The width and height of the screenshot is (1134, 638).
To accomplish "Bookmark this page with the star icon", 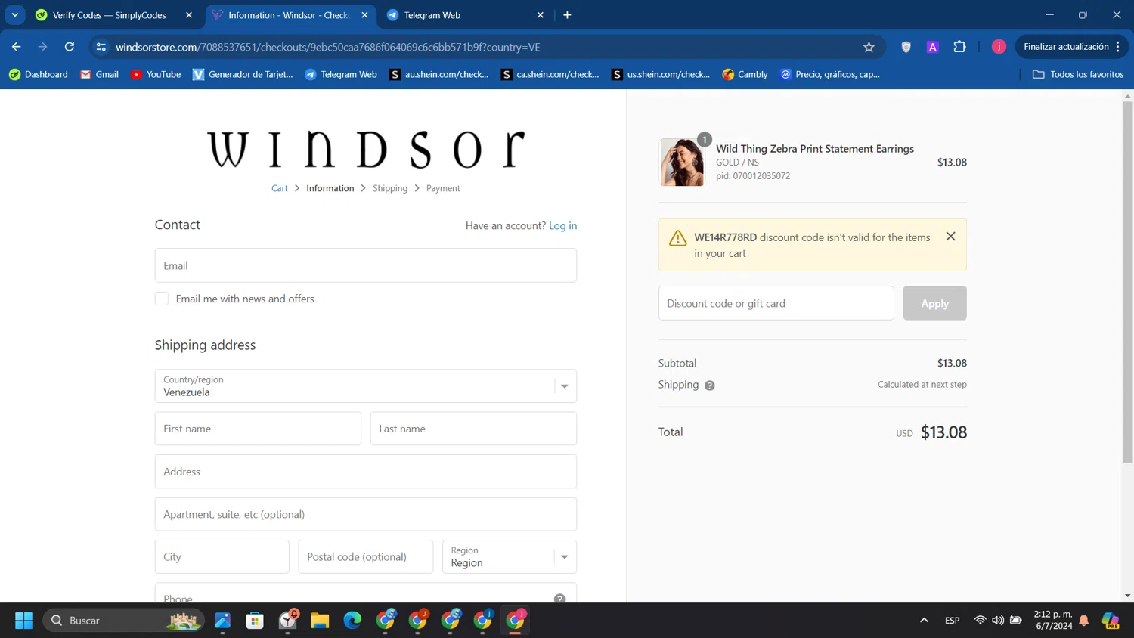I will coord(869,47).
